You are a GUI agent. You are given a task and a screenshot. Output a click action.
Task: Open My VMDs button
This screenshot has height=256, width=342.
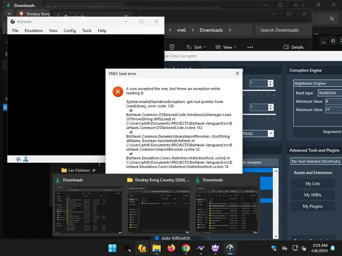click(313, 195)
